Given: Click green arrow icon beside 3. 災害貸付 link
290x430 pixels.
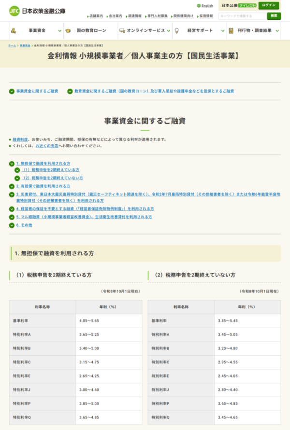Looking at the screenshot, I should pos(12,194).
